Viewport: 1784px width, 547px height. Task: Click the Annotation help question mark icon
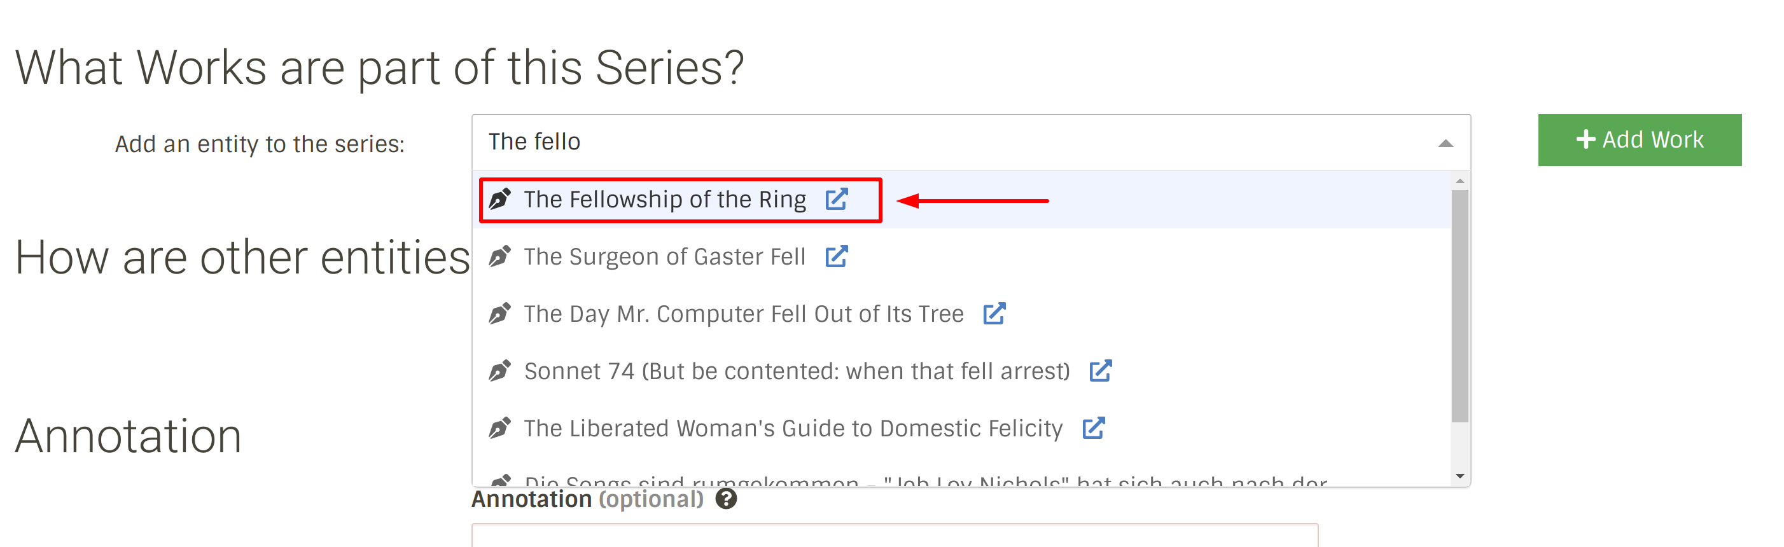point(726,499)
